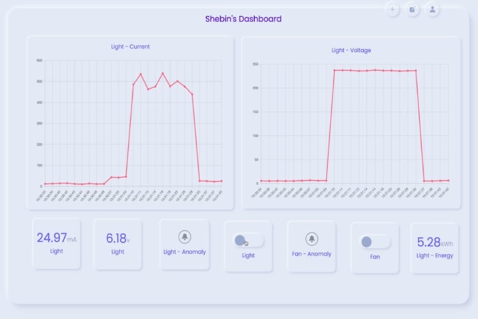The height and width of the screenshot is (319, 478).
Task: Click the Fan label under the switch
Action: click(x=375, y=257)
